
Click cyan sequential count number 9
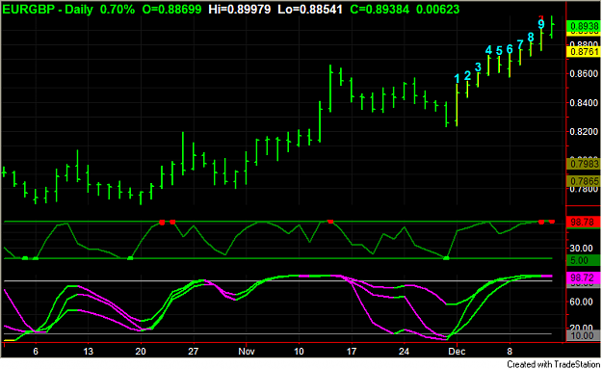541,24
